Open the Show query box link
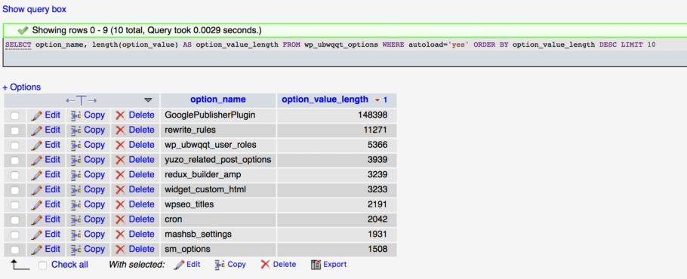687x279 pixels. click(35, 9)
